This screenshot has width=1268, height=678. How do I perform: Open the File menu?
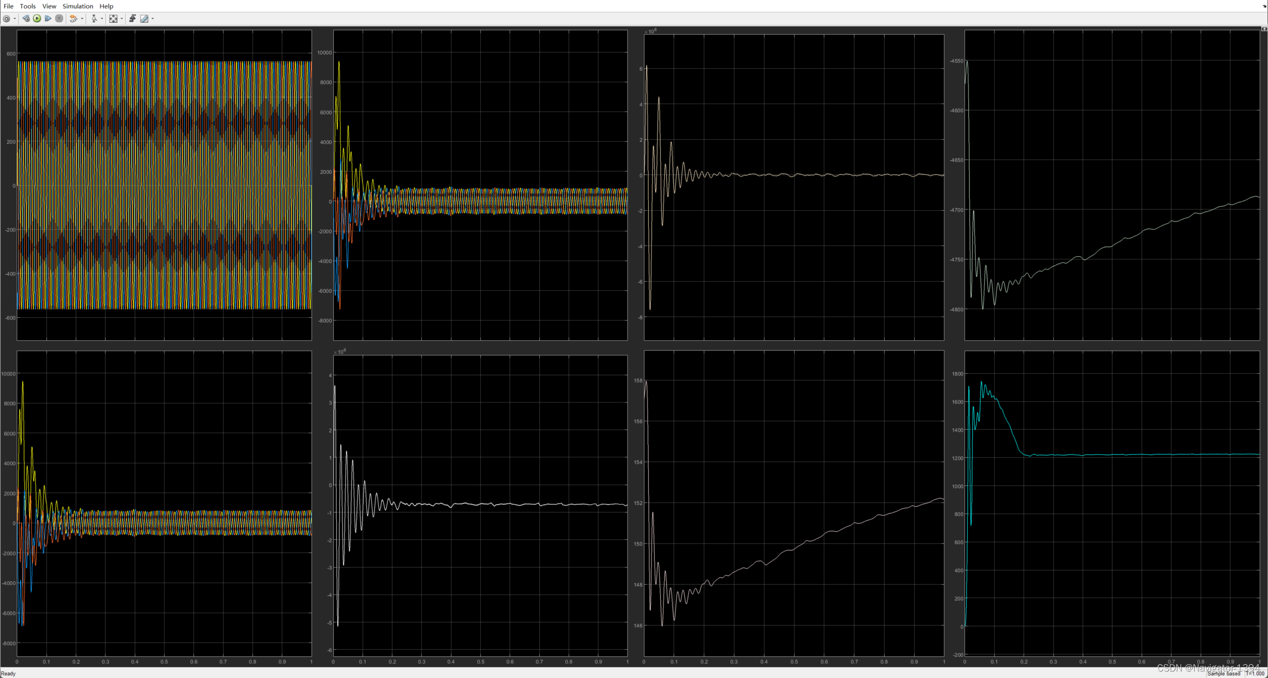8,6
